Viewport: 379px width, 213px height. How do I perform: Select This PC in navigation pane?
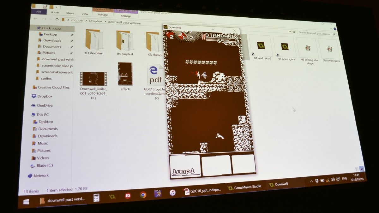click(40, 115)
